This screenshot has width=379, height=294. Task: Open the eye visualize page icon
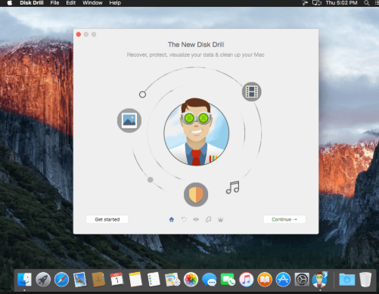tap(196, 219)
